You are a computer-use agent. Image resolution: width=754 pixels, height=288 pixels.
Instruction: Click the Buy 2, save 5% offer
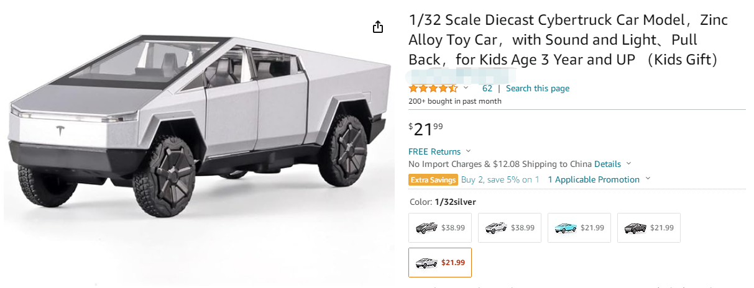click(500, 179)
